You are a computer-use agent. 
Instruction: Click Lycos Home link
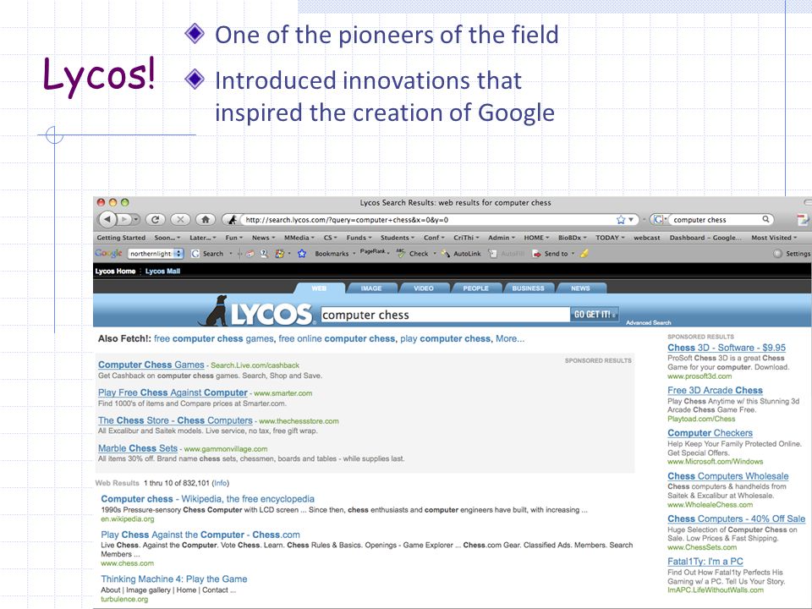pyautogui.click(x=116, y=271)
